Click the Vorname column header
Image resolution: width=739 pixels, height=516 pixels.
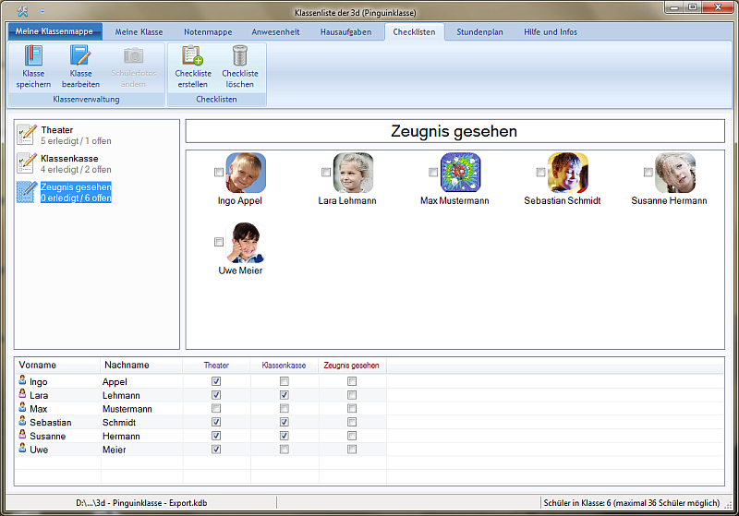tap(37, 366)
